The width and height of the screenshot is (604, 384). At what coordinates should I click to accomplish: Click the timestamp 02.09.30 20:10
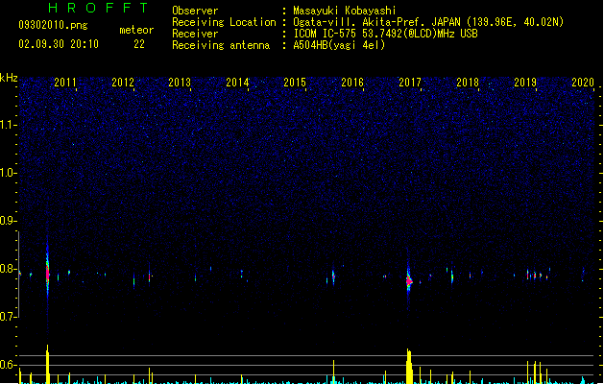(59, 44)
